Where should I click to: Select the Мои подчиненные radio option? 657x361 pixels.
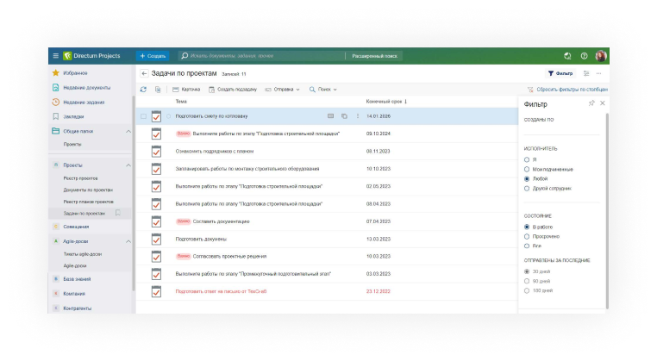tap(527, 169)
